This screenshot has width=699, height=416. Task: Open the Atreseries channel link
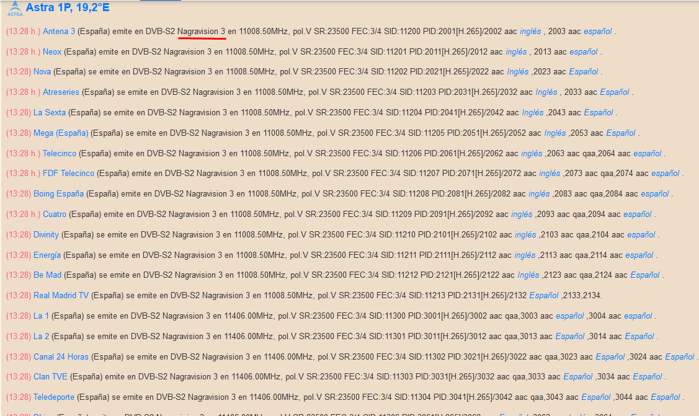click(x=61, y=92)
